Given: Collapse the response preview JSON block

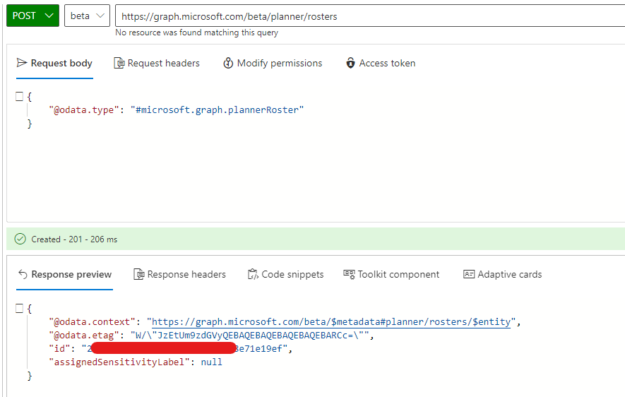Looking at the screenshot, I should click(19, 308).
